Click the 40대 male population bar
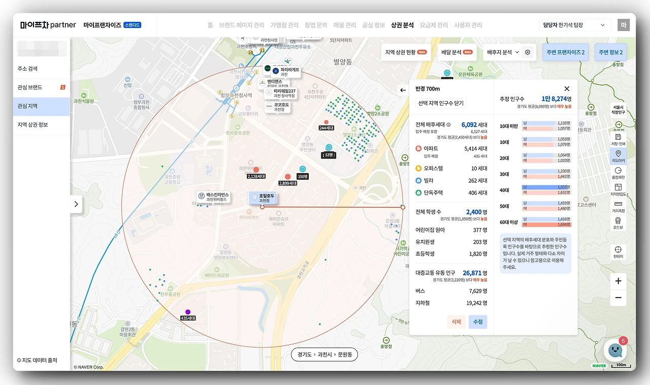The width and height of the screenshot is (650, 385). click(x=546, y=187)
